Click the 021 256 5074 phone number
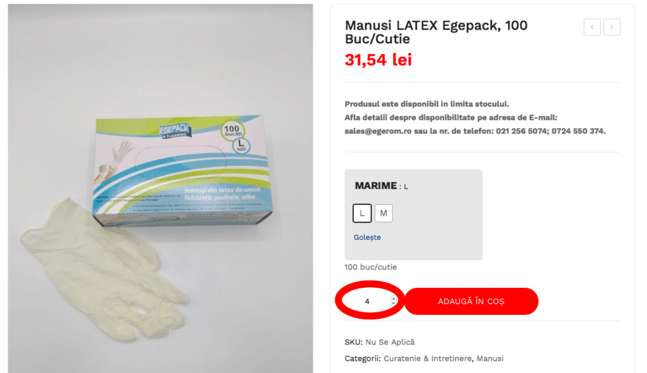The image size is (647, 373). coord(521,131)
